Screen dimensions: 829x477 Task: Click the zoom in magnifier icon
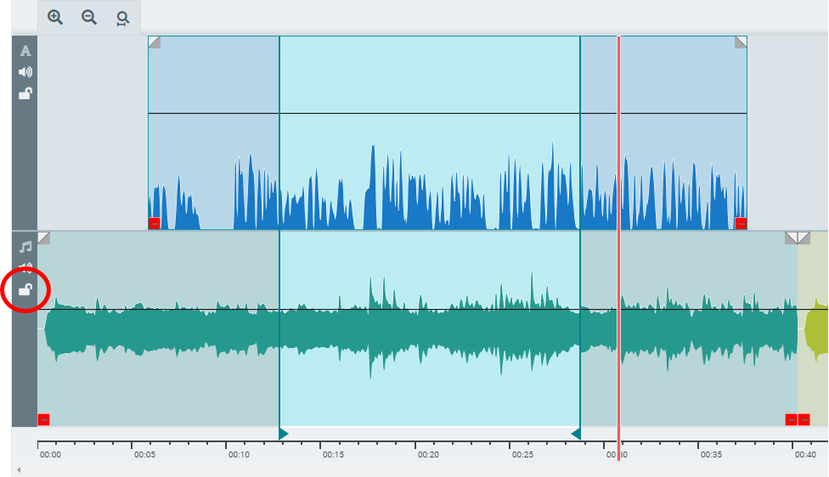tap(55, 17)
